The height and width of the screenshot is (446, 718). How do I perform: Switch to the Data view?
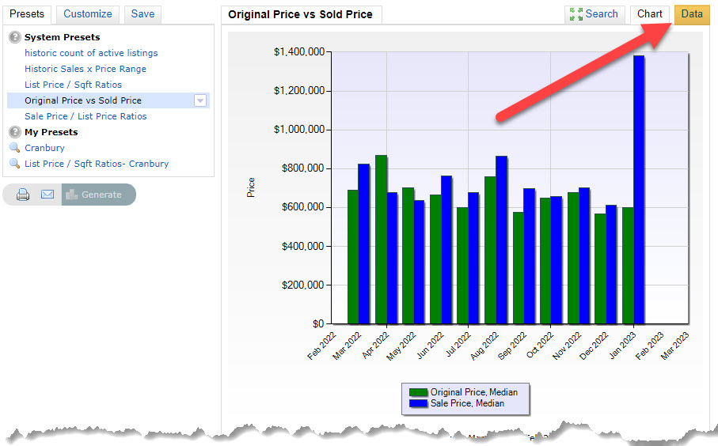691,14
